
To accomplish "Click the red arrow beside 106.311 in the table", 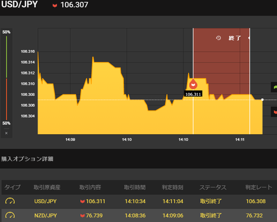I will tap(83, 201).
